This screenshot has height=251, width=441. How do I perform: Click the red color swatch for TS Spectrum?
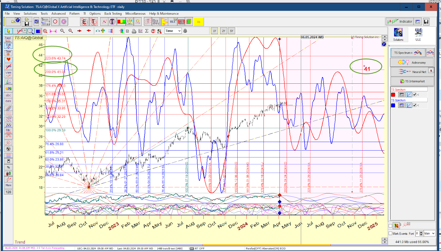point(393,95)
